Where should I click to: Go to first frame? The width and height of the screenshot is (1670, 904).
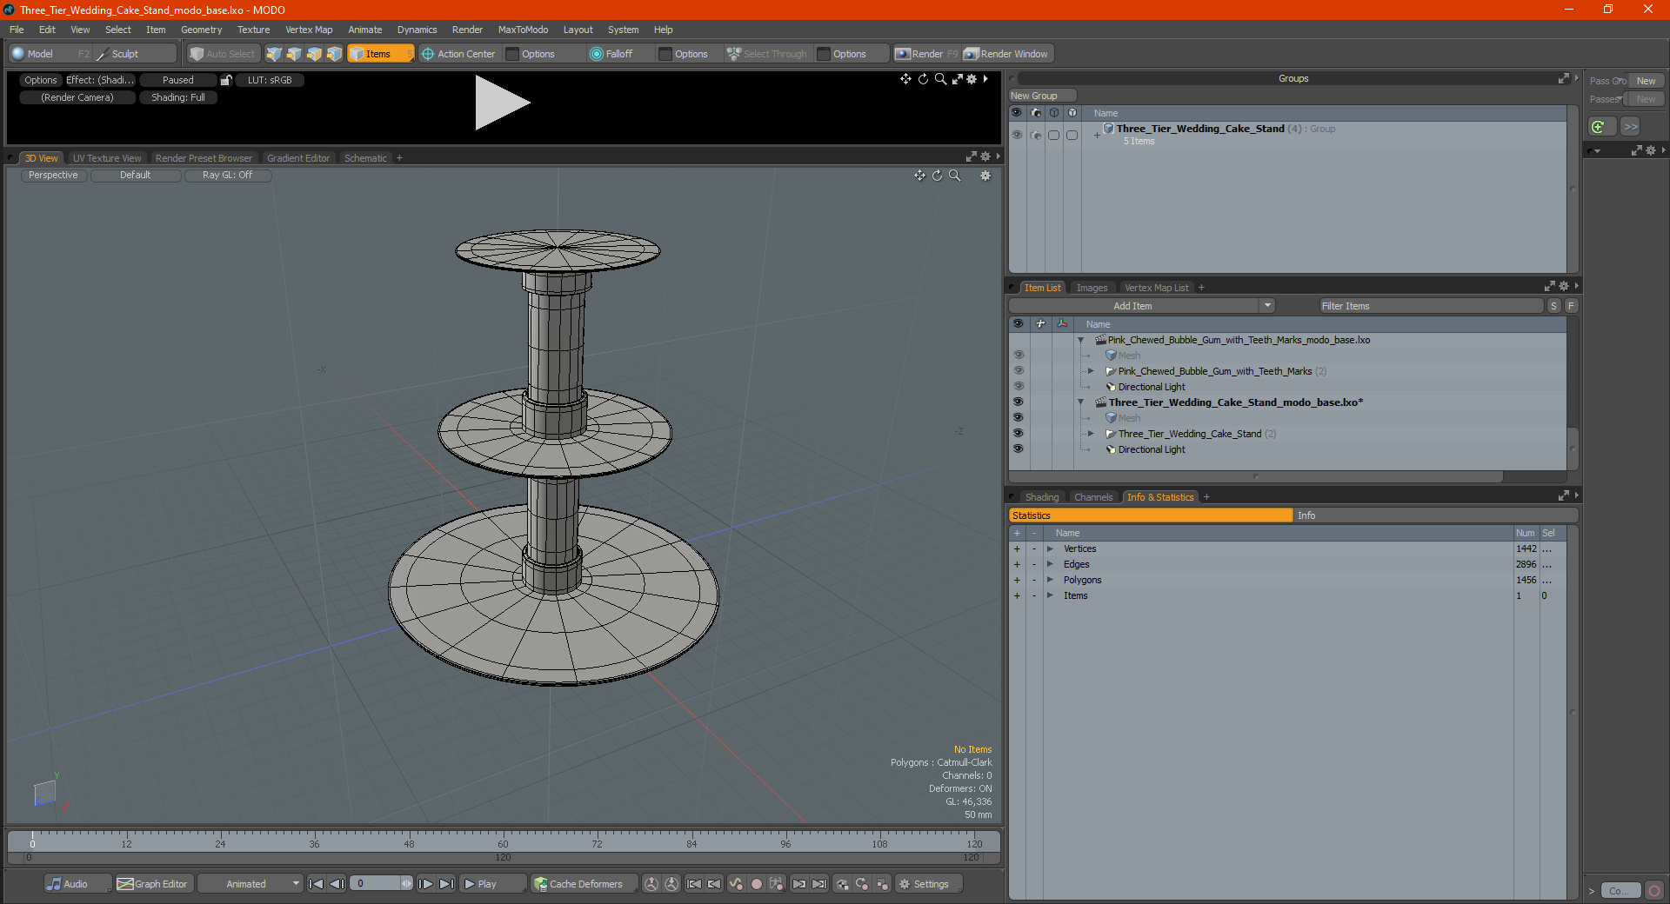[x=317, y=884]
